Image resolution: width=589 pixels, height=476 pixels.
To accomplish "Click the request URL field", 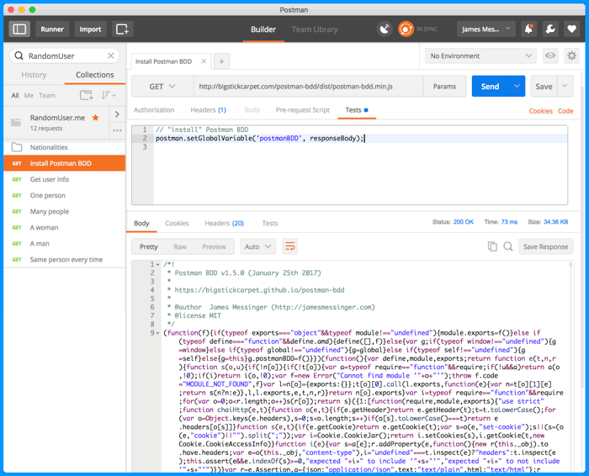I will (308, 87).
